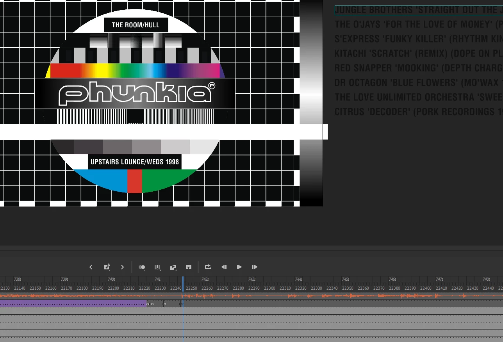
Task: Step forward one frame
Action: tap(255, 267)
